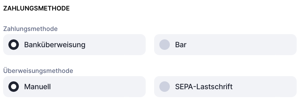This screenshot has width=304, height=106.
Task: Click the 'Manuell' label text
Action: click(37, 87)
